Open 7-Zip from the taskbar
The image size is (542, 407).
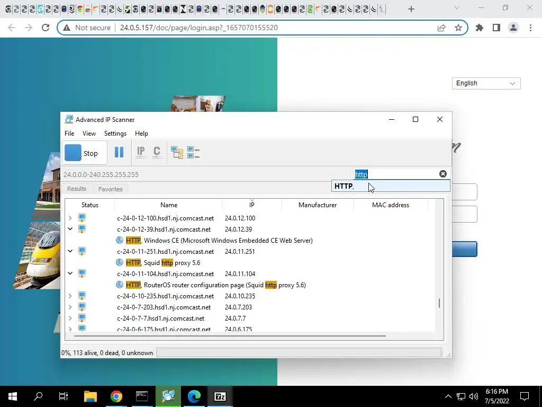point(220,396)
